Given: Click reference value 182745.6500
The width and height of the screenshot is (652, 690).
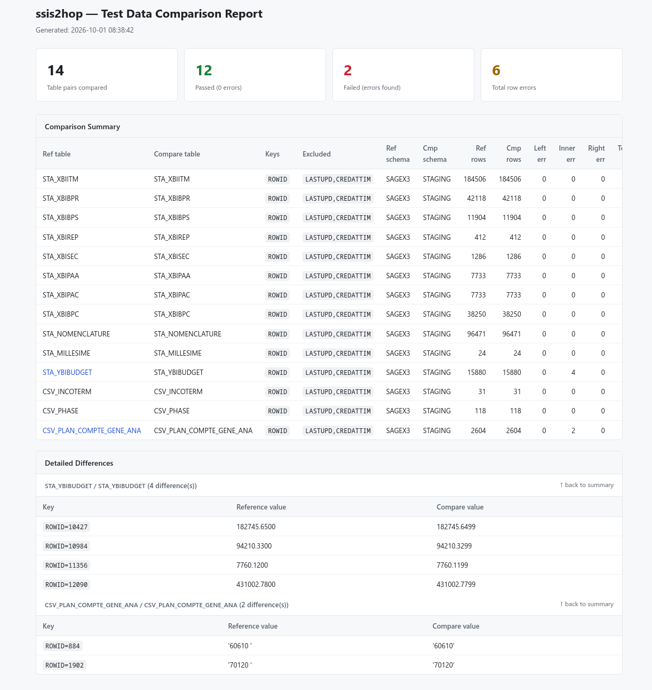Looking at the screenshot, I should tap(256, 527).
